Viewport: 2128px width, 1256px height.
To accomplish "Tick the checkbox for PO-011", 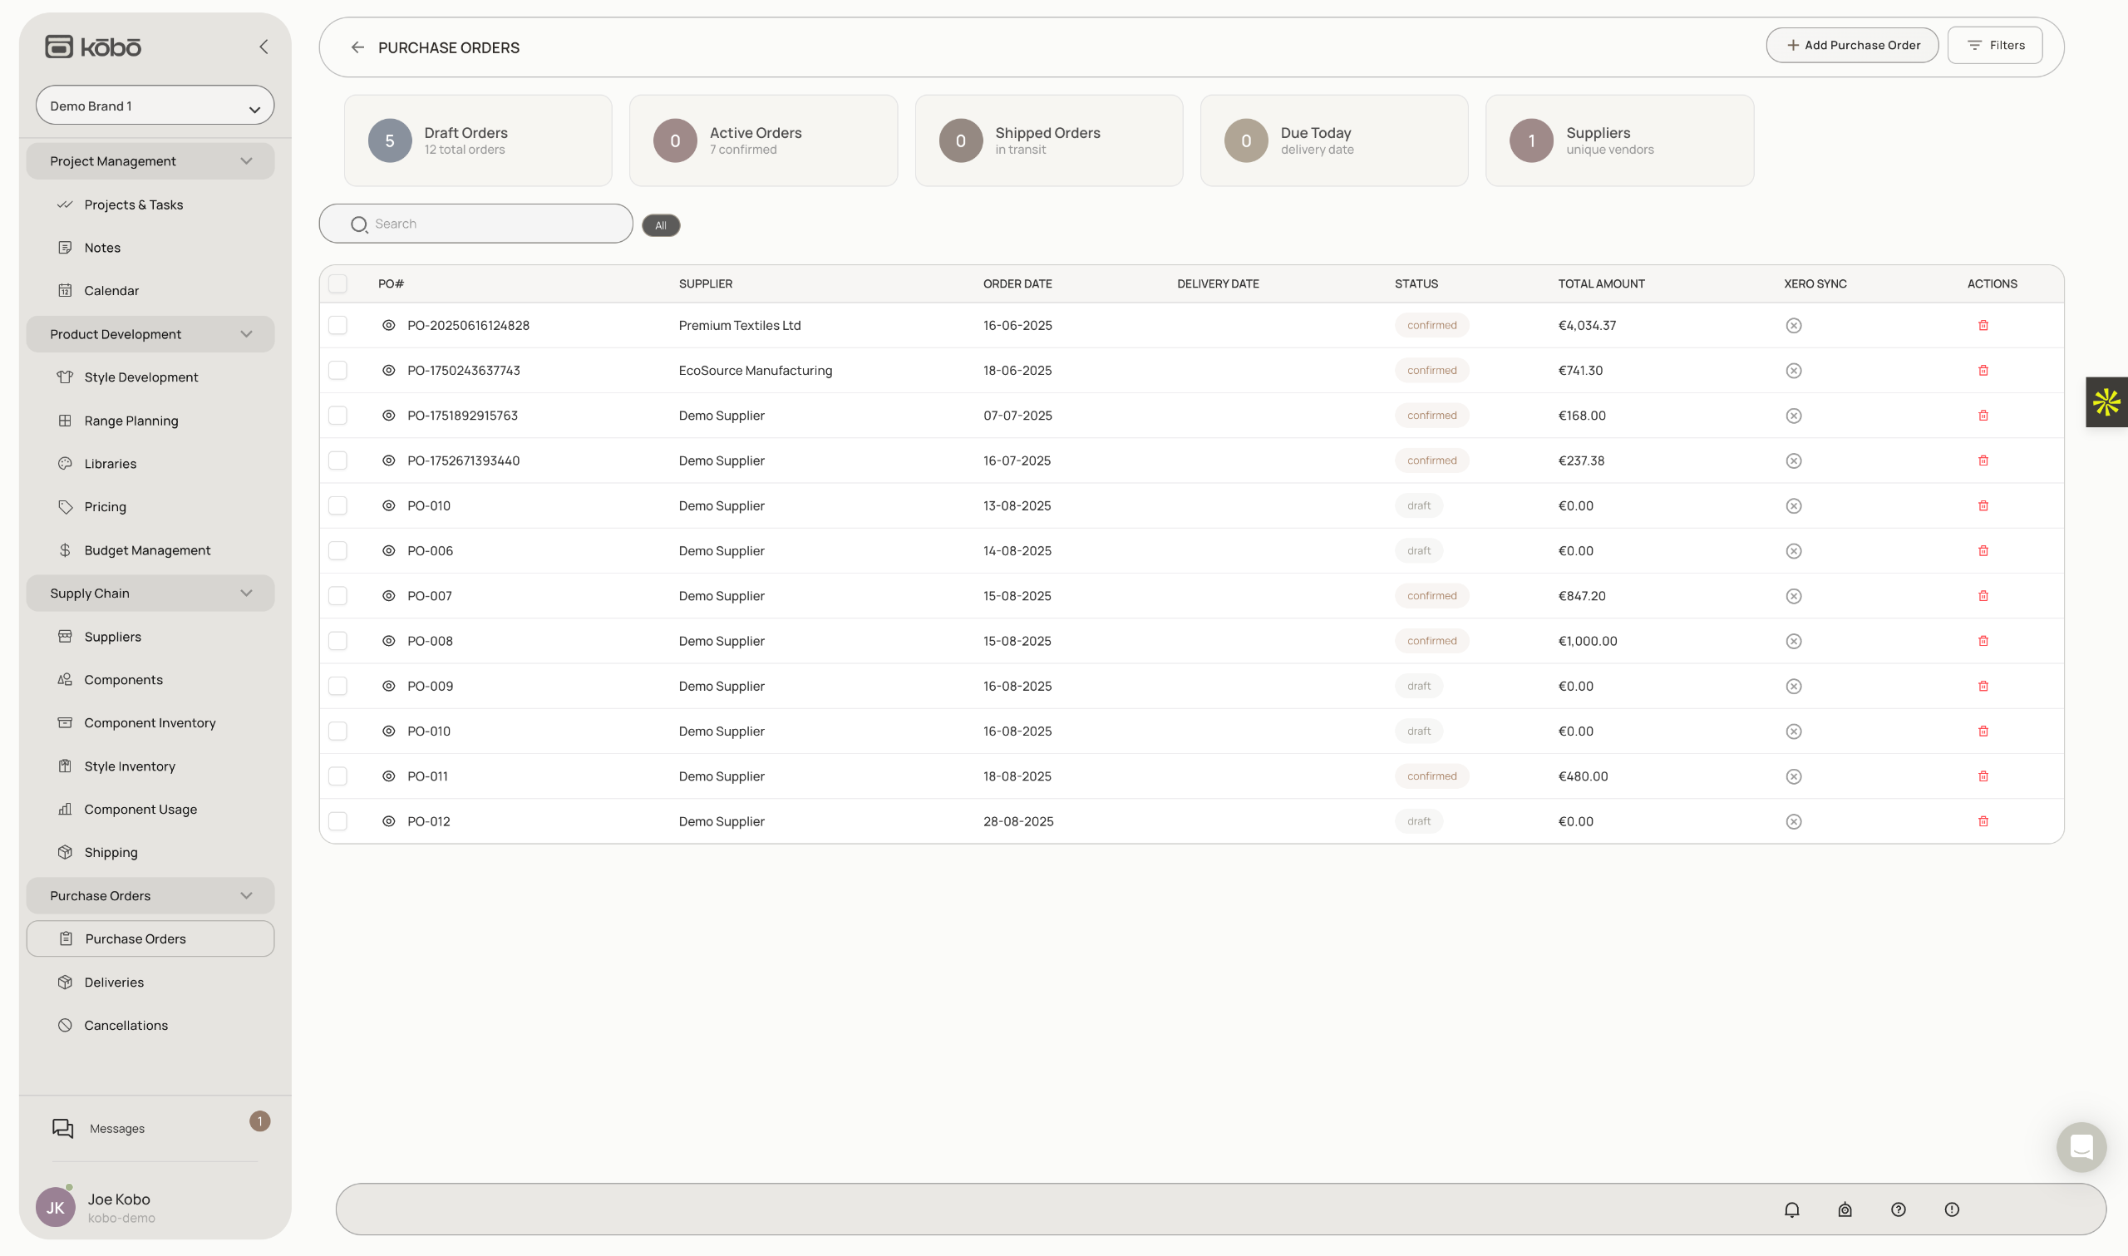I will coord(337,776).
